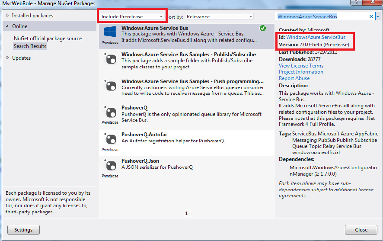
Task: Click the third-party license notice text
Action: 48,202
